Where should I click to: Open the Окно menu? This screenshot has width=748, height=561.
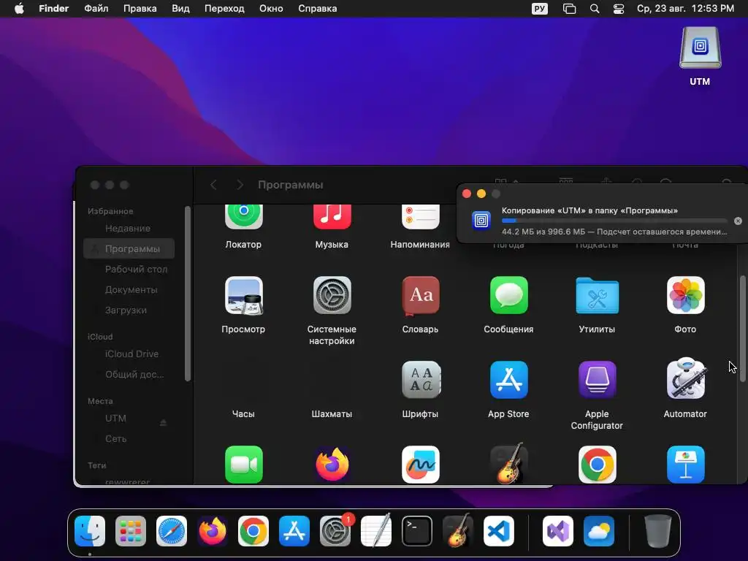pyautogui.click(x=271, y=9)
